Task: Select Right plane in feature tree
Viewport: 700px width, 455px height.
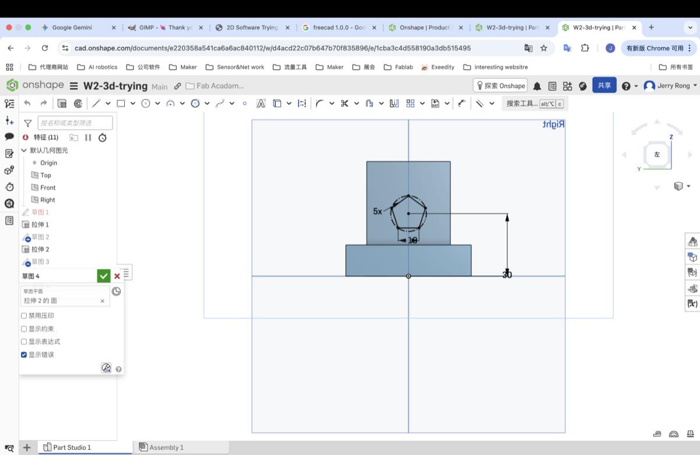Action: click(x=48, y=199)
